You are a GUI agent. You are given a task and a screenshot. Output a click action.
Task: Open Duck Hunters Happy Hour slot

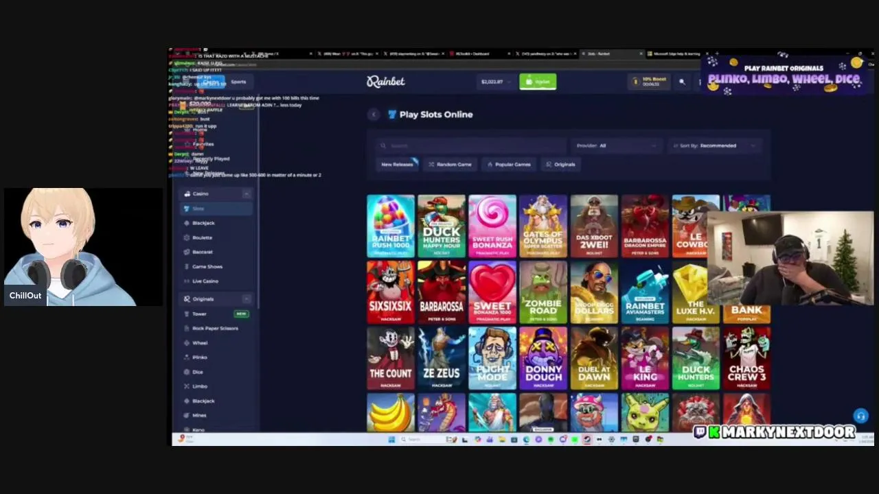click(442, 226)
